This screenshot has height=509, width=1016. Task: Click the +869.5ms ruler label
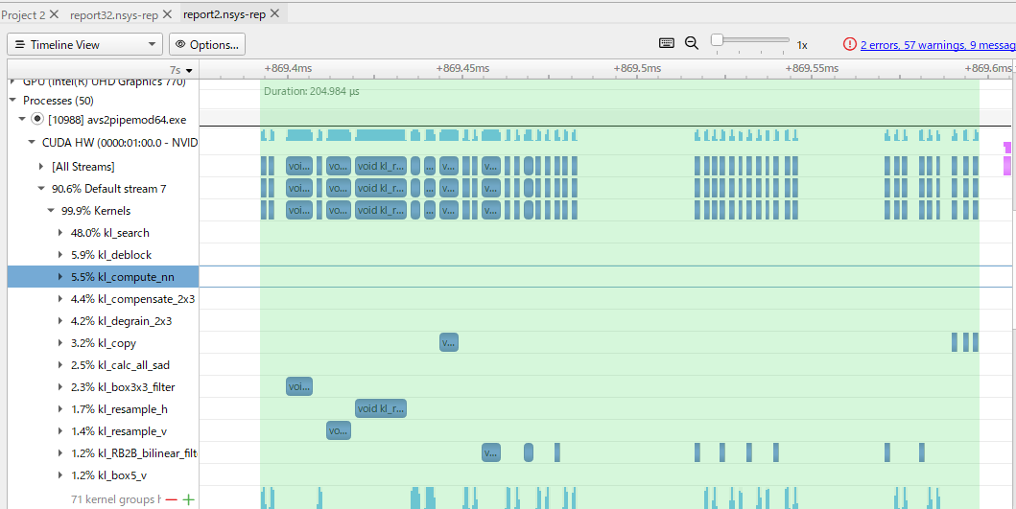[x=638, y=68]
